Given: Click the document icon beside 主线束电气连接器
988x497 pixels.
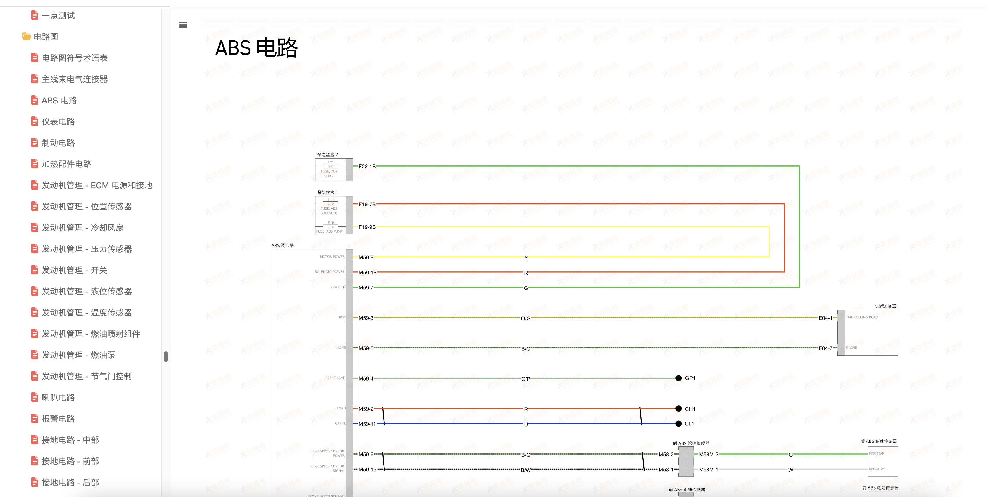Looking at the screenshot, I should pos(34,79).
